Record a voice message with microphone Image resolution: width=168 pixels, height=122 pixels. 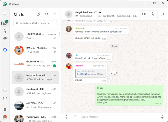coord(162,117)
